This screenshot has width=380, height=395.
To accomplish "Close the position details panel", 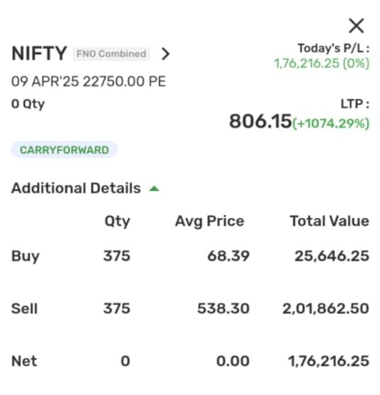I will (x=356, y=25).
